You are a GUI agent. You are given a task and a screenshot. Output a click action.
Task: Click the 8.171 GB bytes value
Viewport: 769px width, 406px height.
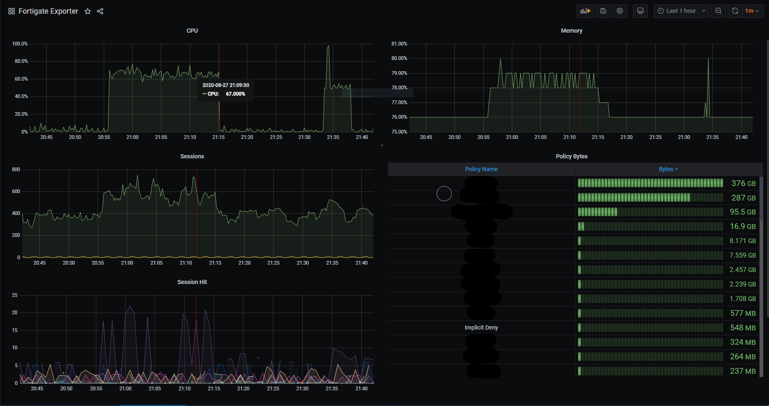(x=743, y=241)
